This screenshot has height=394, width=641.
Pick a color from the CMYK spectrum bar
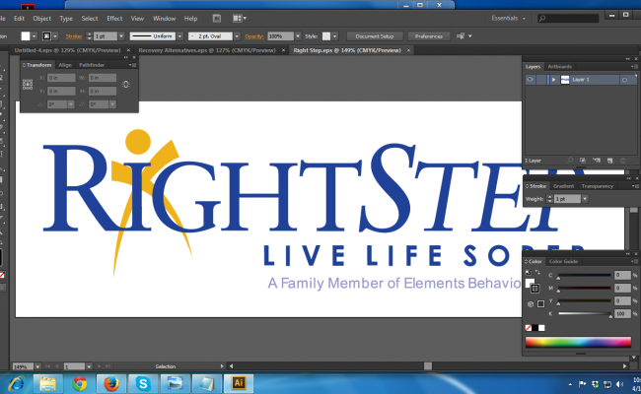[578, 342]
